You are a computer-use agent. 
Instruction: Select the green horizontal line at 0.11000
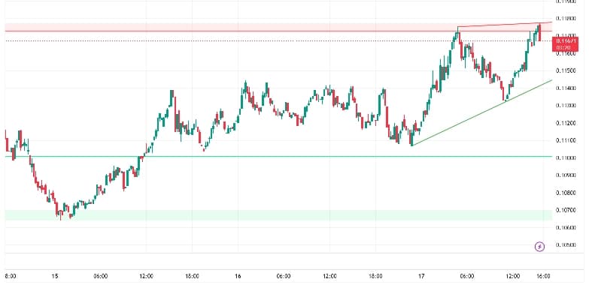click(278, 156)
